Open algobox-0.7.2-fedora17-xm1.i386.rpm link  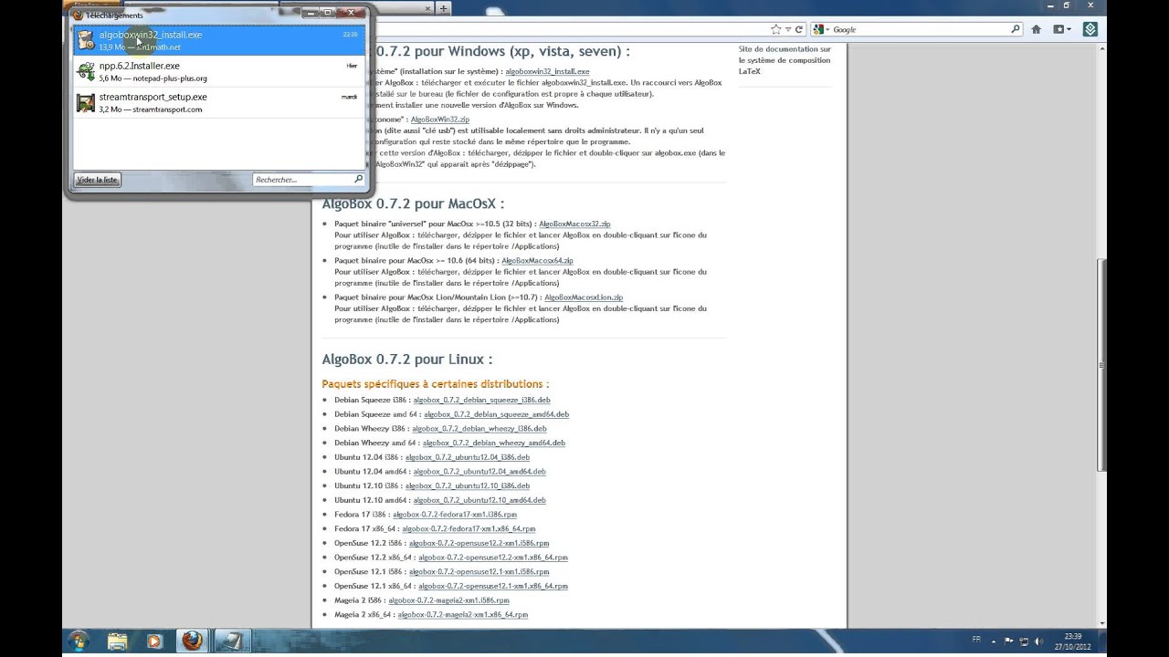[455, 515]
